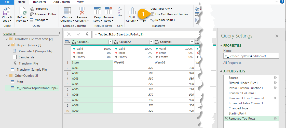The width and height of the screenshot is (286, 128).
Task: Select the Start query
Action: (20, 82)
